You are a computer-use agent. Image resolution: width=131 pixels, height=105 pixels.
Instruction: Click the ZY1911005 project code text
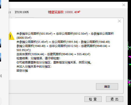(22, 12)
